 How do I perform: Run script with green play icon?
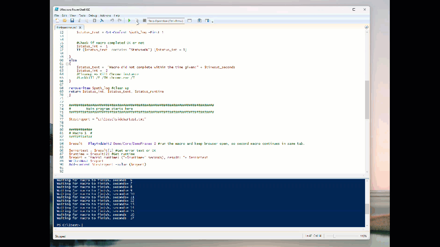click(x=129, y=21)
